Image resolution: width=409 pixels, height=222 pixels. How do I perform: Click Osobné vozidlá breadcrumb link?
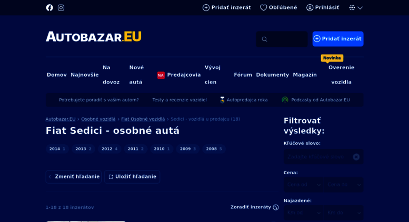98,119
